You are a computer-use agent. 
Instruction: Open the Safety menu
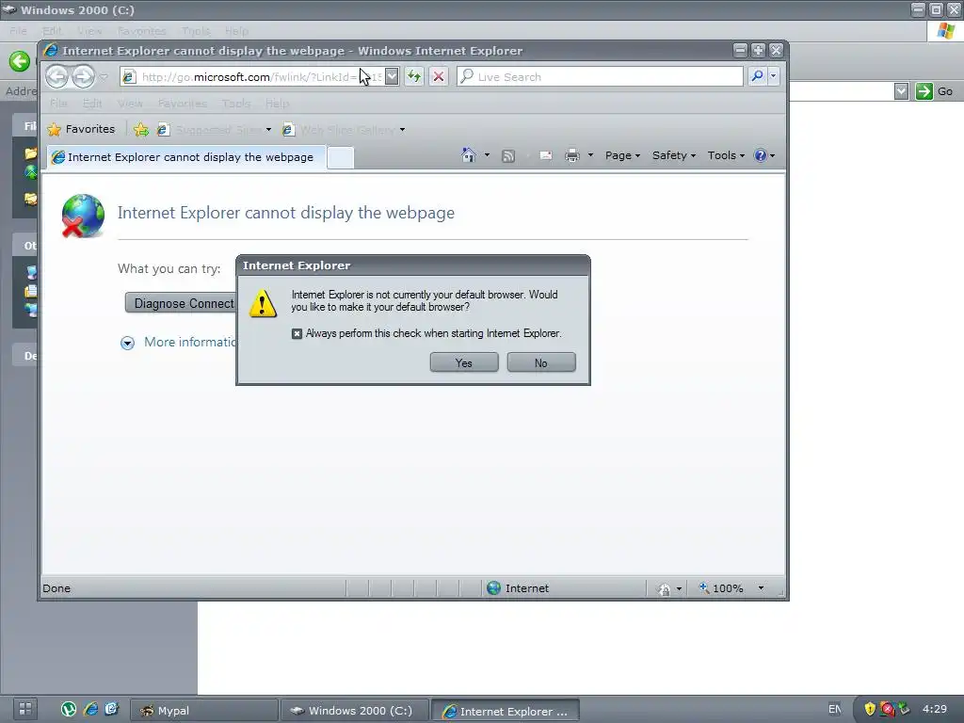coord(674,155)
